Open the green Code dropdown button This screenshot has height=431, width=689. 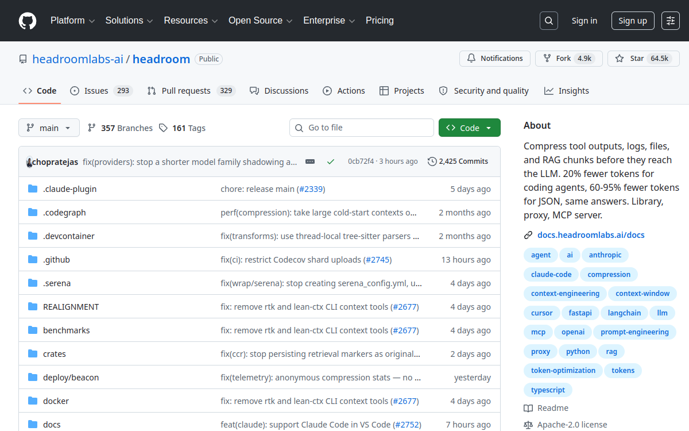469,128
